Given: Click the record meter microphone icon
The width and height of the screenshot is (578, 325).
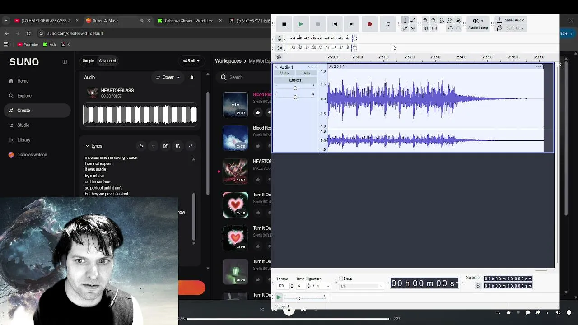Looking at the screenshot, I should 279,38.
